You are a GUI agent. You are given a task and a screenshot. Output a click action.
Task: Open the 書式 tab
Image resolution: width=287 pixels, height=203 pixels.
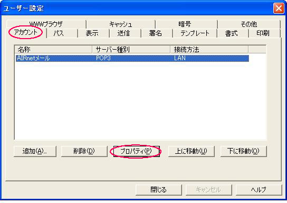click(233, 33)
